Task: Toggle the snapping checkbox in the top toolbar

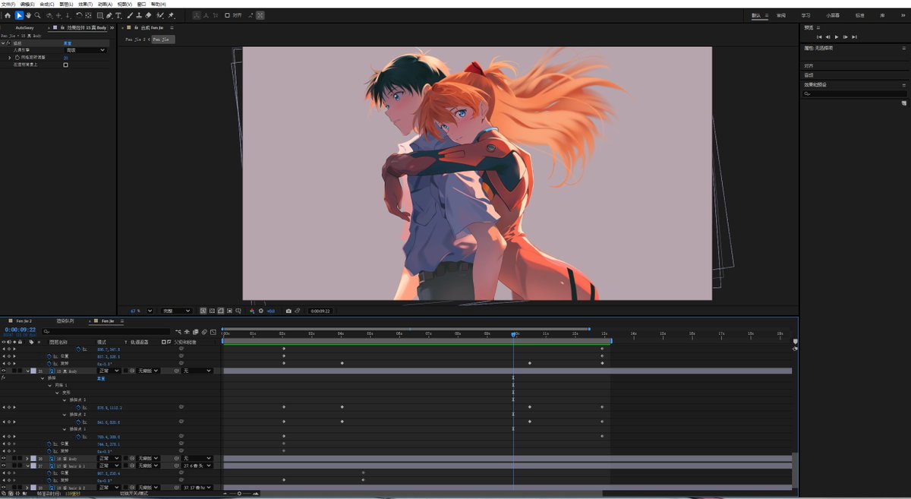Action: coord(227,15)
